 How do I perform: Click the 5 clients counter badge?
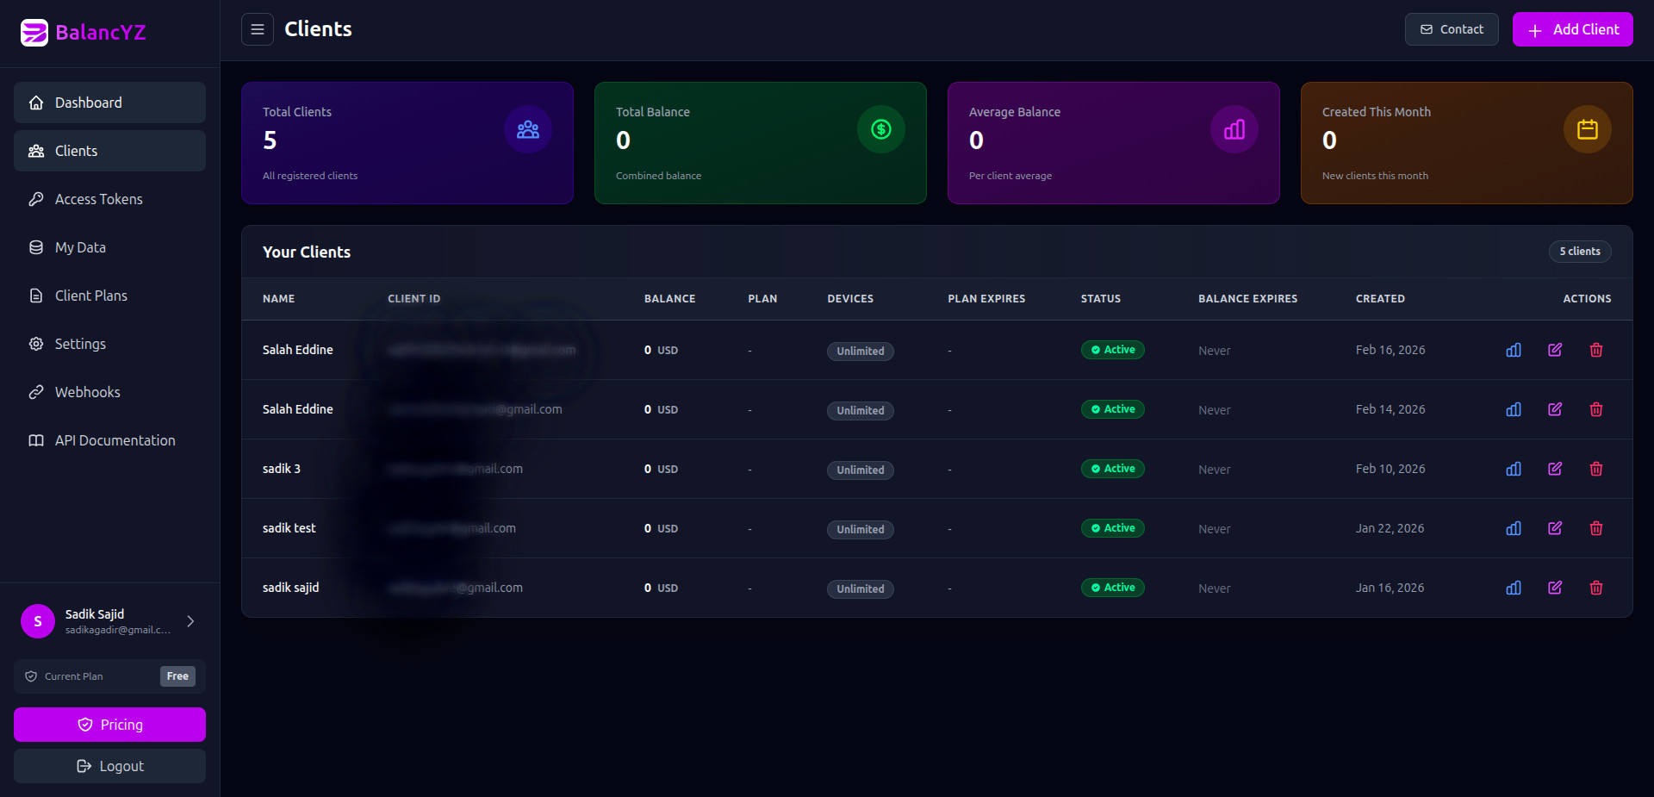pyautogui.click(x=1579, y=252)
